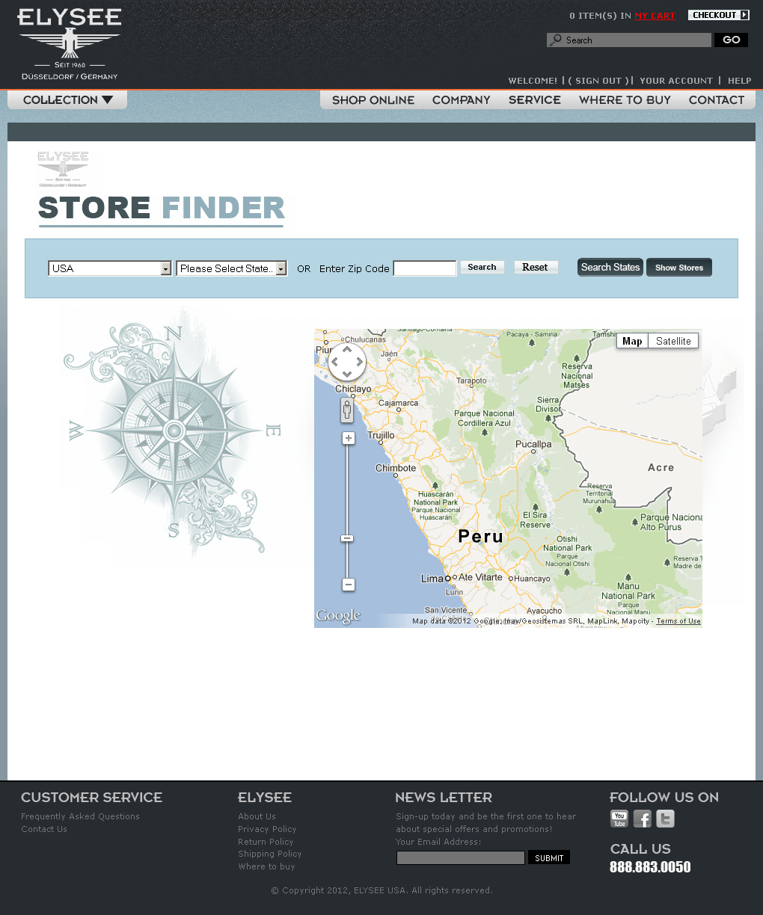
Task: Click the Sign Out link
Action: click(x=598, y=81)
